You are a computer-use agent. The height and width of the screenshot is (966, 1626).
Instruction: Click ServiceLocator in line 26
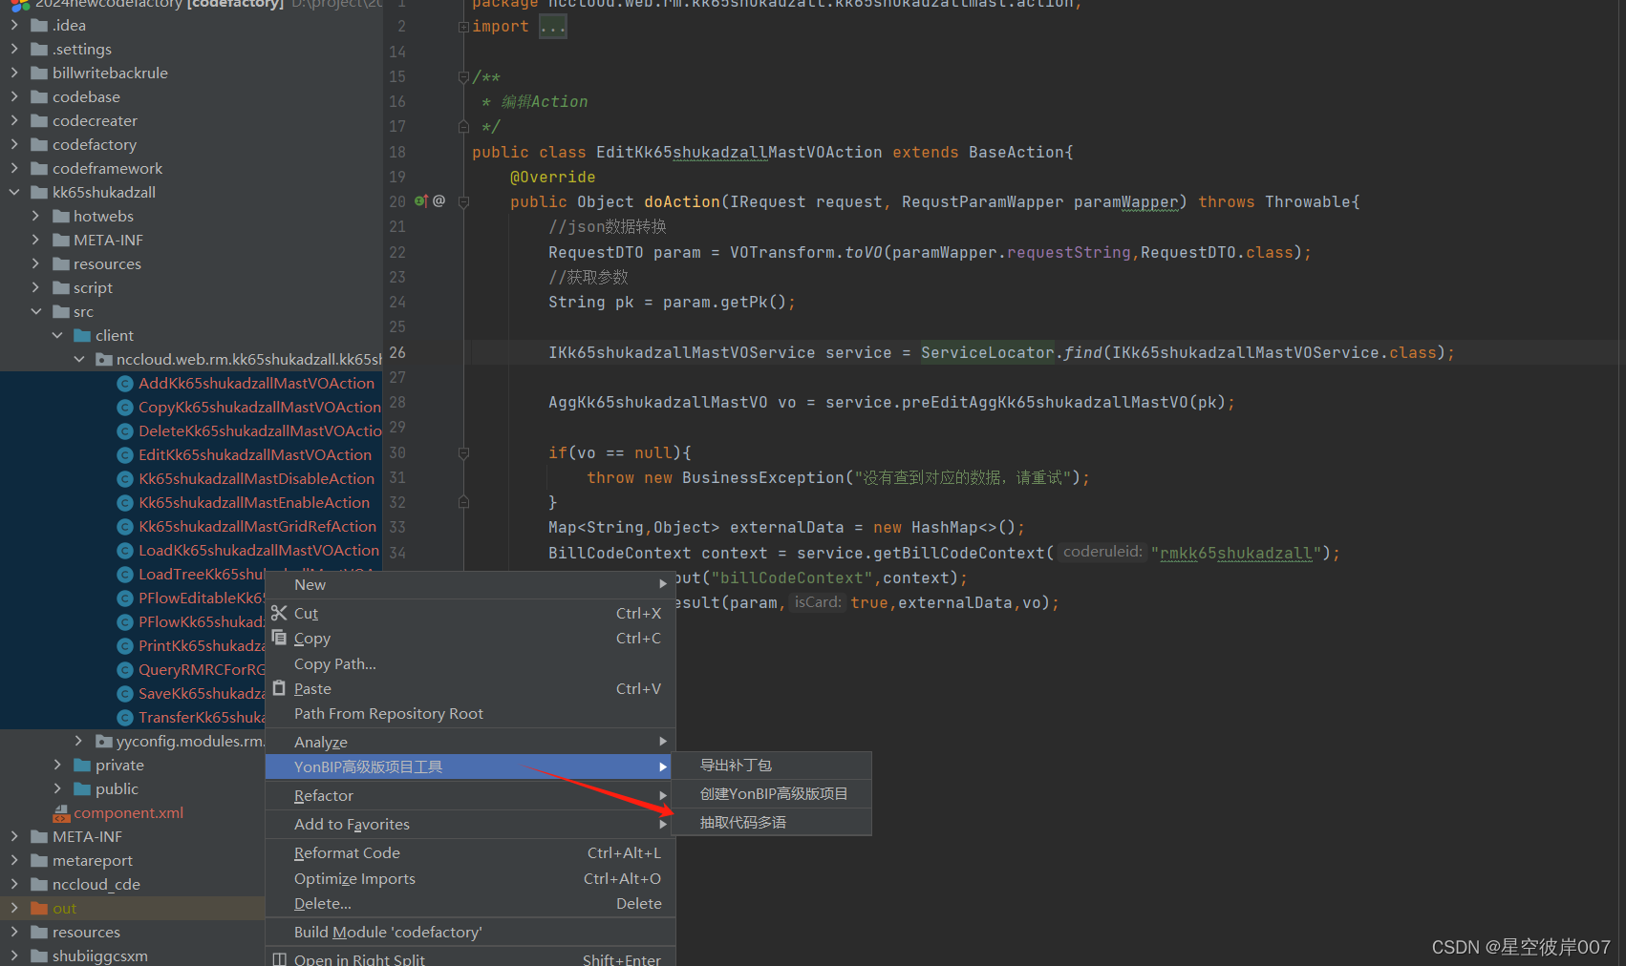987,352
